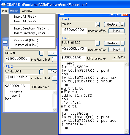Image resolution: width=130 pixels, height=135 pixels.
Task: Close the open Action menu
Action: (x=14, y=11)
